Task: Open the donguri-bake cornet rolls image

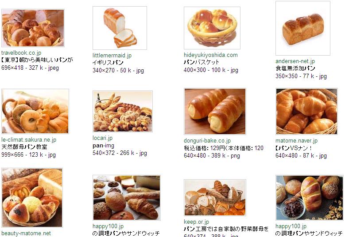Action: 215,111
